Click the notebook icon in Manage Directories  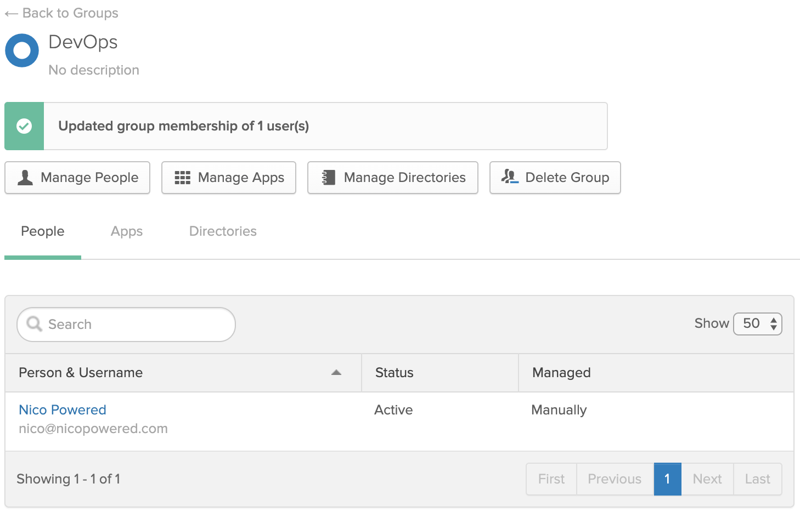click(328, 178)
